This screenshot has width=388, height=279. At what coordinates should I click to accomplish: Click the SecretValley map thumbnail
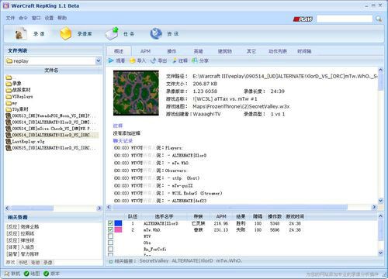point(136,93)
